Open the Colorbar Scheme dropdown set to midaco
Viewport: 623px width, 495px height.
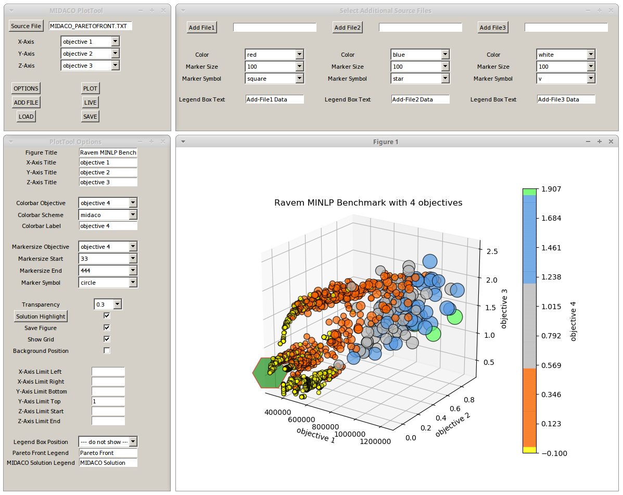point(108,215)
